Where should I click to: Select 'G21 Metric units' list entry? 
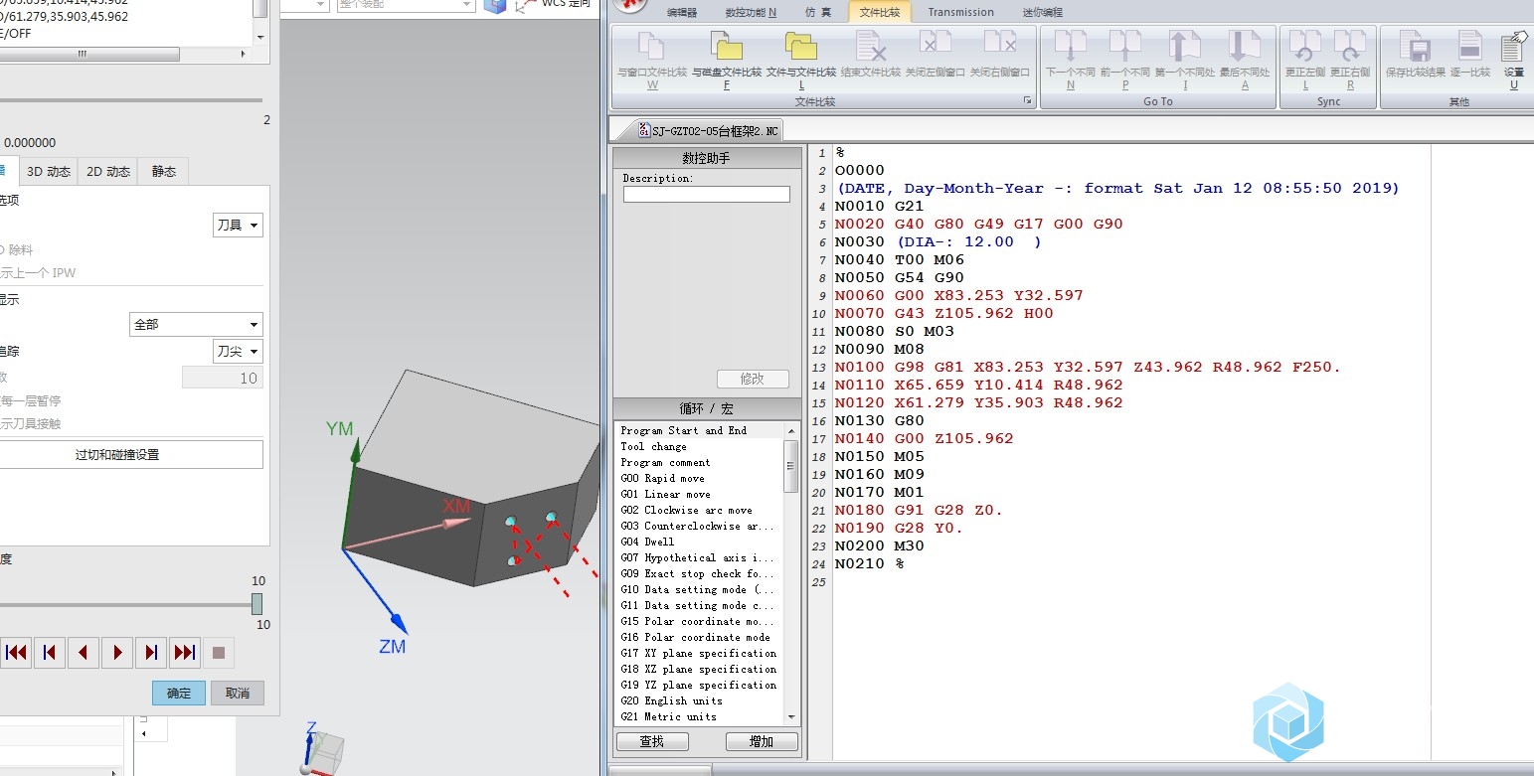tap(668, 716)
